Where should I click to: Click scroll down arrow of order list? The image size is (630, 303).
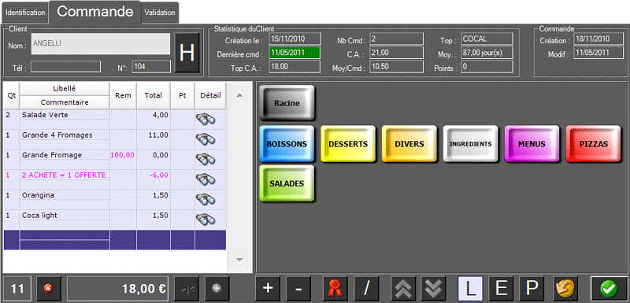click(240, 260)
